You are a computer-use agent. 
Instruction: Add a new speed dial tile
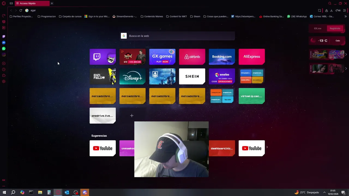(x=132, y=116)
